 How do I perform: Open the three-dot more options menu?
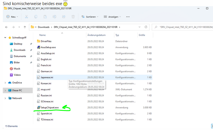pyautogui.click(x=128, y=17)
